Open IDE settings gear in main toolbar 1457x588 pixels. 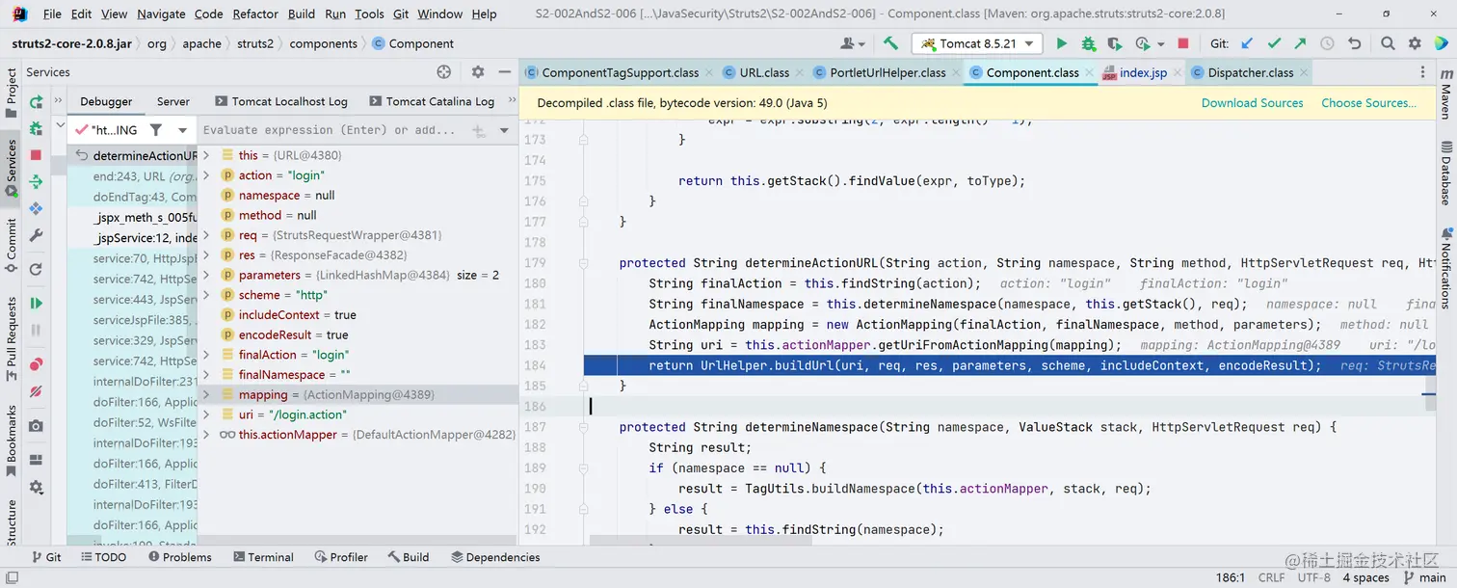pyautogui.click(x=1415, y=43)
